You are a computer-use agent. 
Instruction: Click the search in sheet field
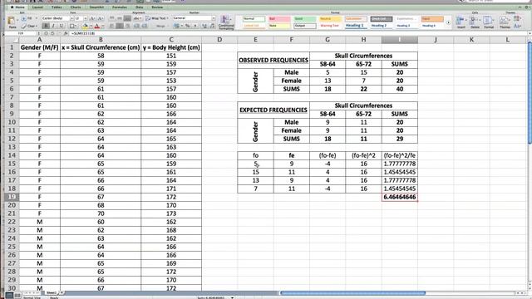coord(497,1)
